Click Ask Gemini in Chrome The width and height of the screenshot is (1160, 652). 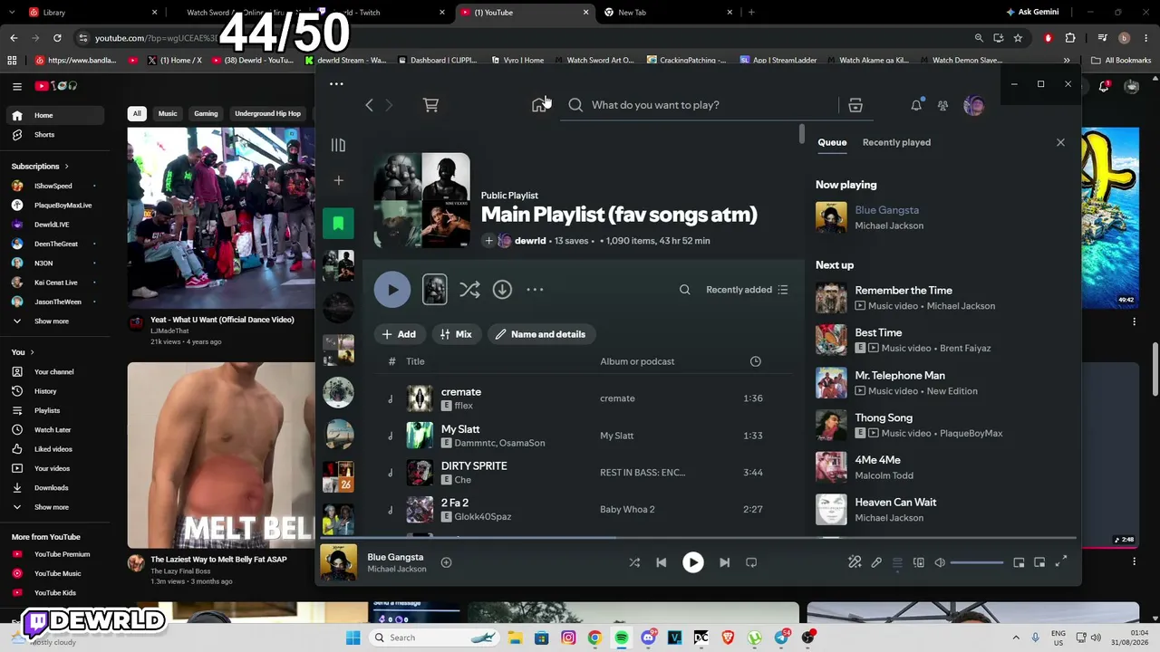pyautogui.click(x=1031, y=13)
